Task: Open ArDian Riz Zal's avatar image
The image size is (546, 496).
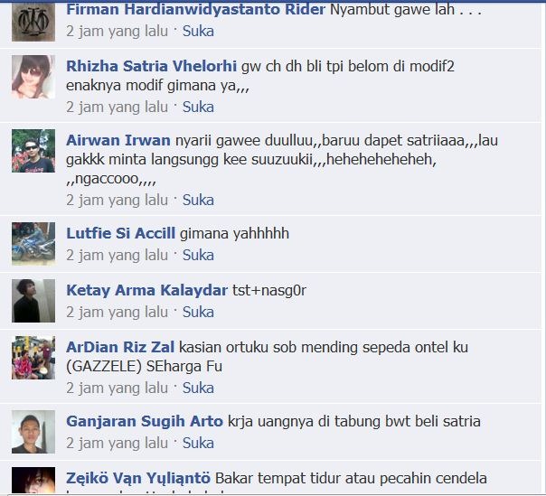Action: (x=33, y=358)
